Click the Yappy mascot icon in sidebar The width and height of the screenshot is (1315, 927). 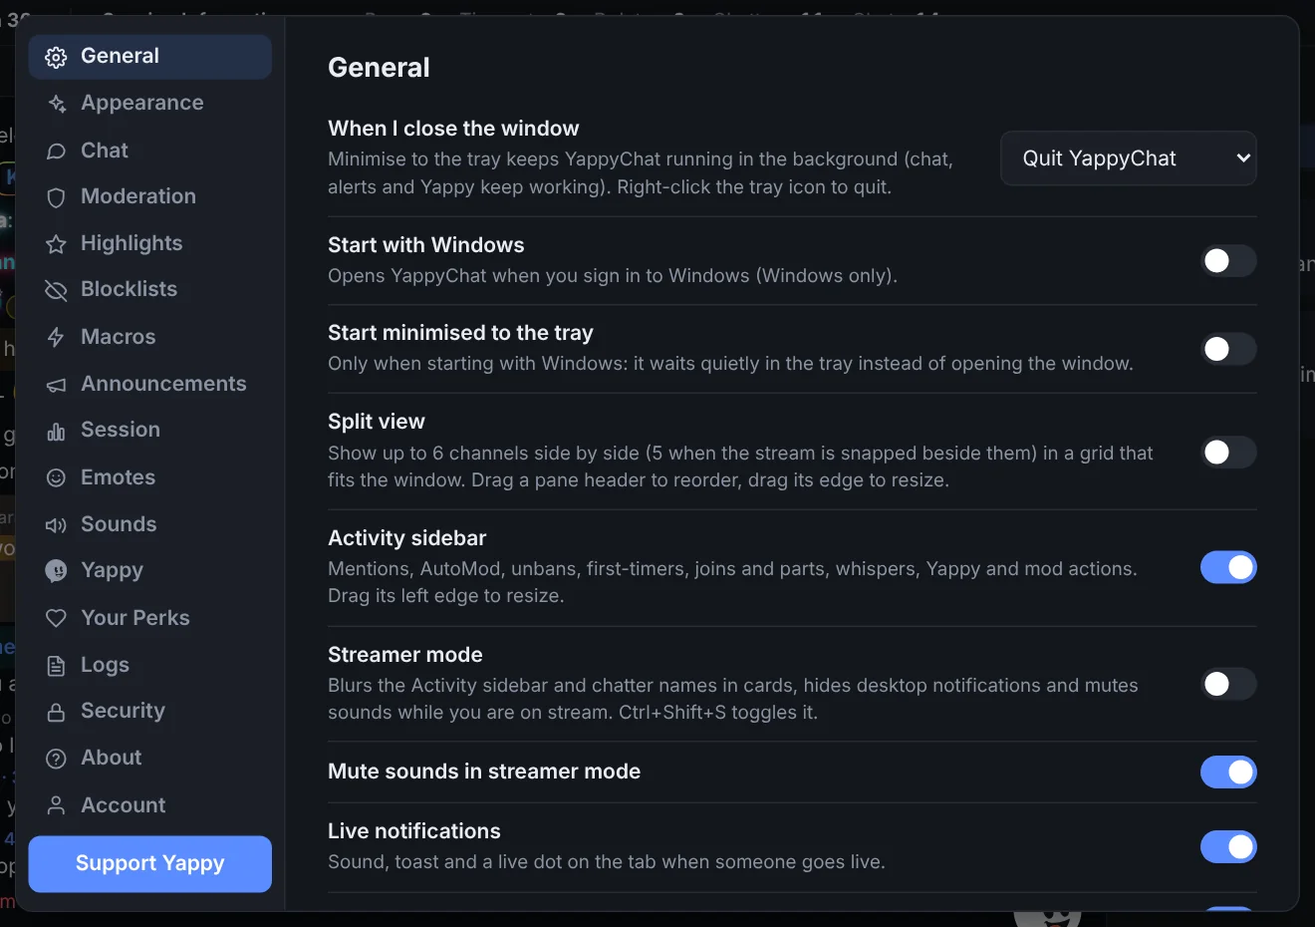(x=57, y=571)
